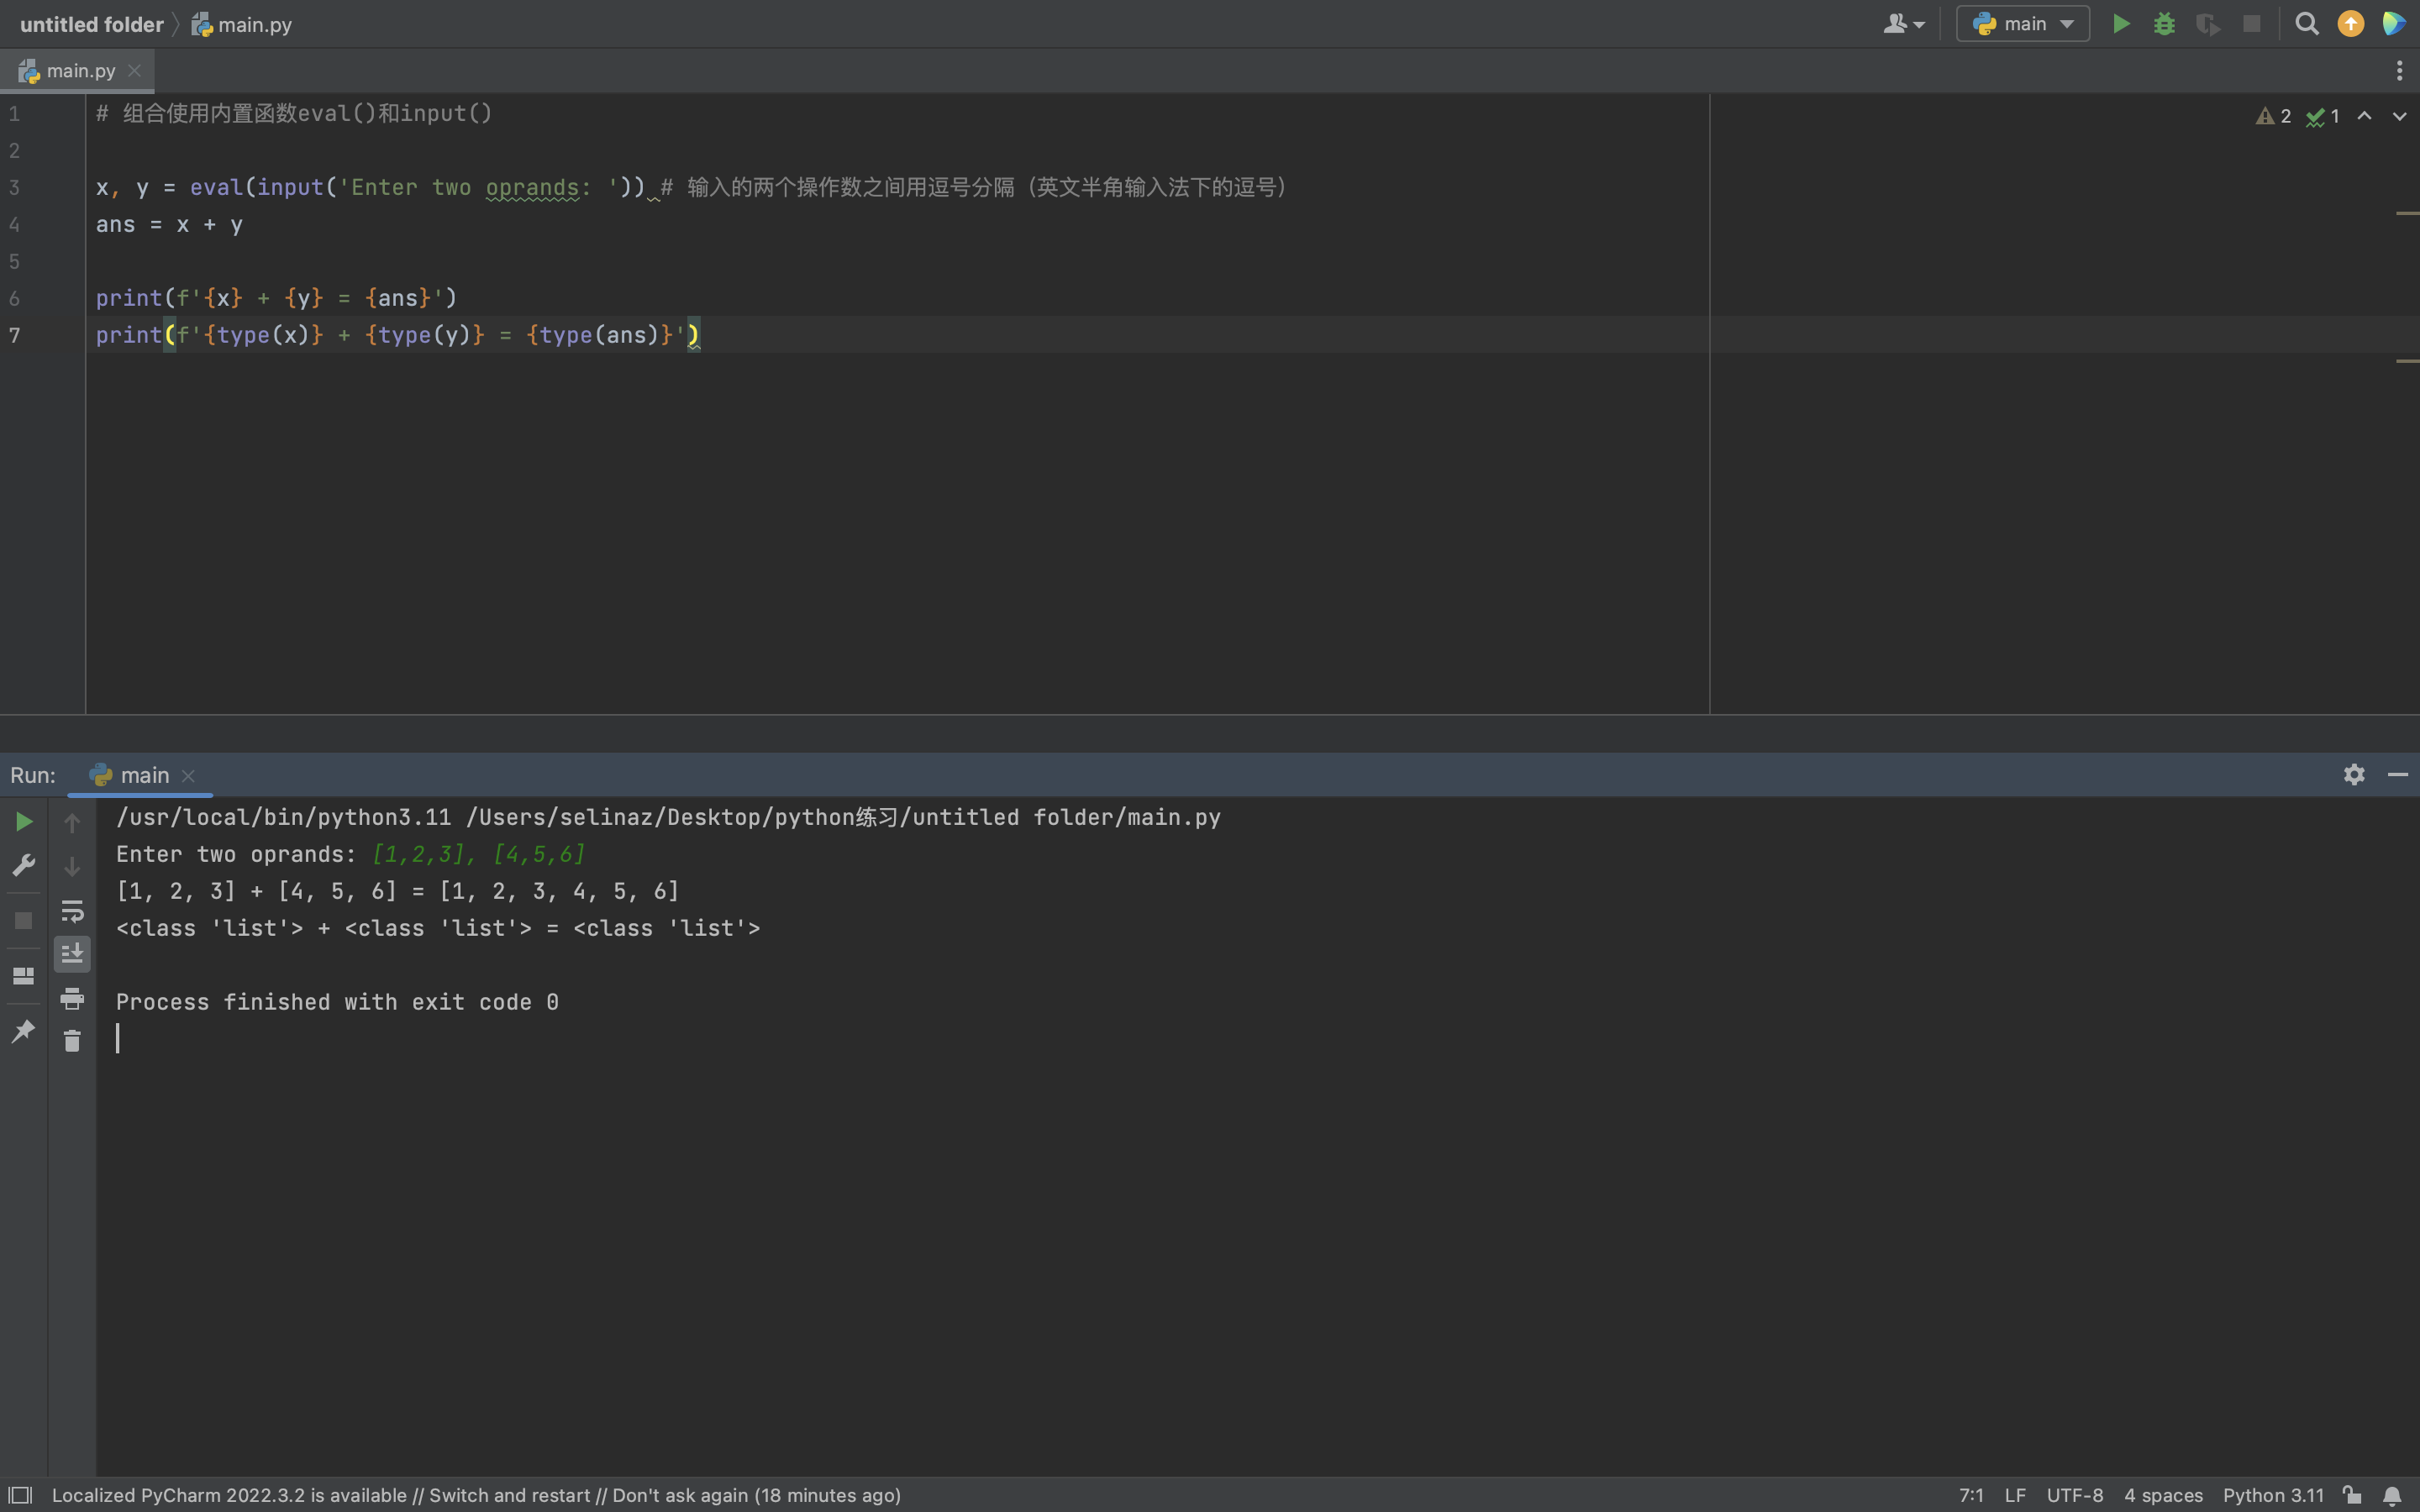The width and height of the screenshot is (2420, 1512).
Task: Toggle soft-wrap in console
Action: (72, 911)
